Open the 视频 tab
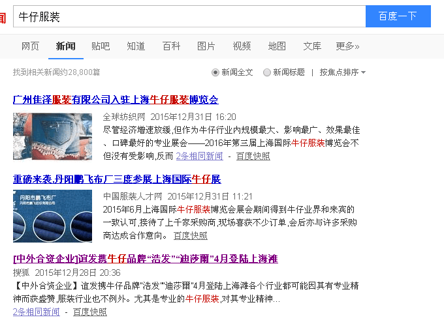 [242, 46]
